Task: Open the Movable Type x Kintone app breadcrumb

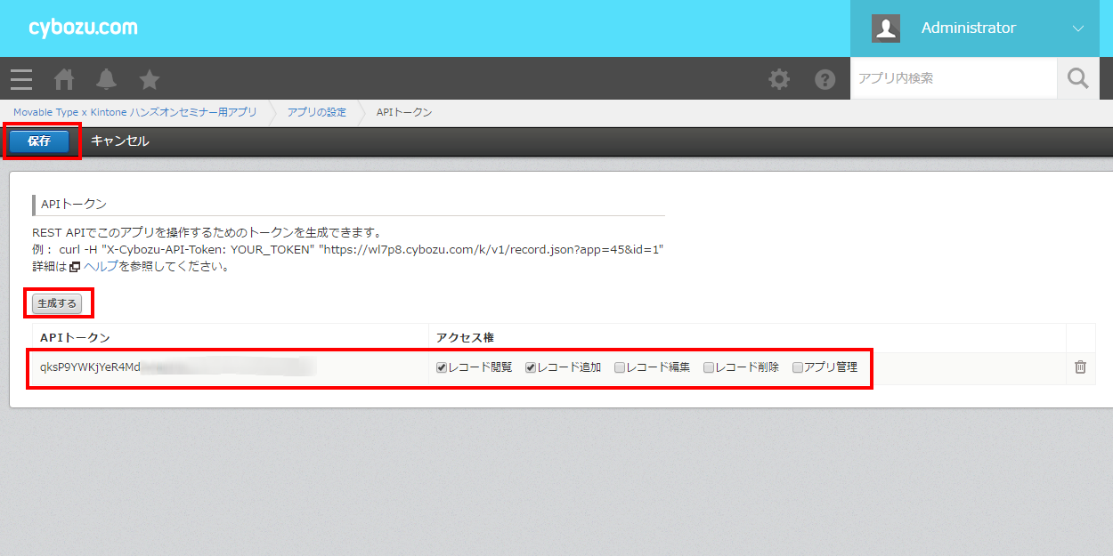Action: [134, 112]
